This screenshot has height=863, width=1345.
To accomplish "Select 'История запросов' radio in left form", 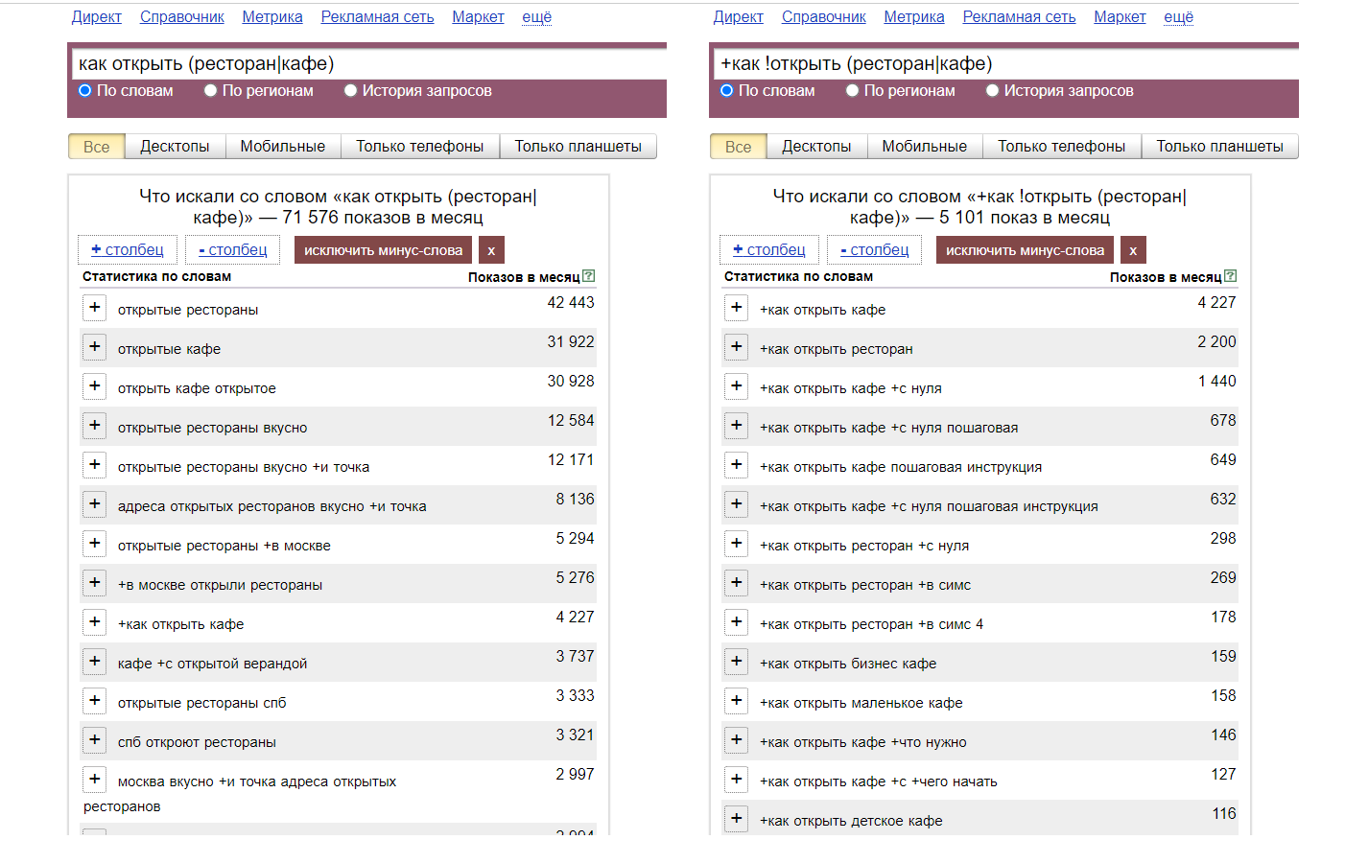I will 350,90.
